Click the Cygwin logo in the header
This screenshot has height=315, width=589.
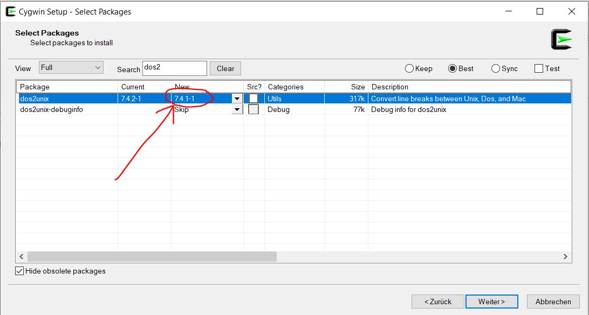coord(561,39)
